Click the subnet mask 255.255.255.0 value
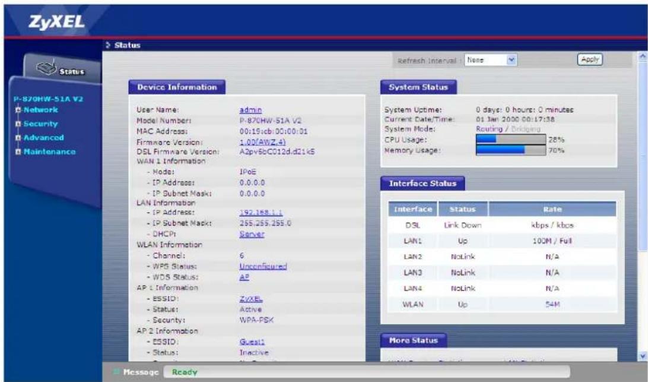 [265, 223]
